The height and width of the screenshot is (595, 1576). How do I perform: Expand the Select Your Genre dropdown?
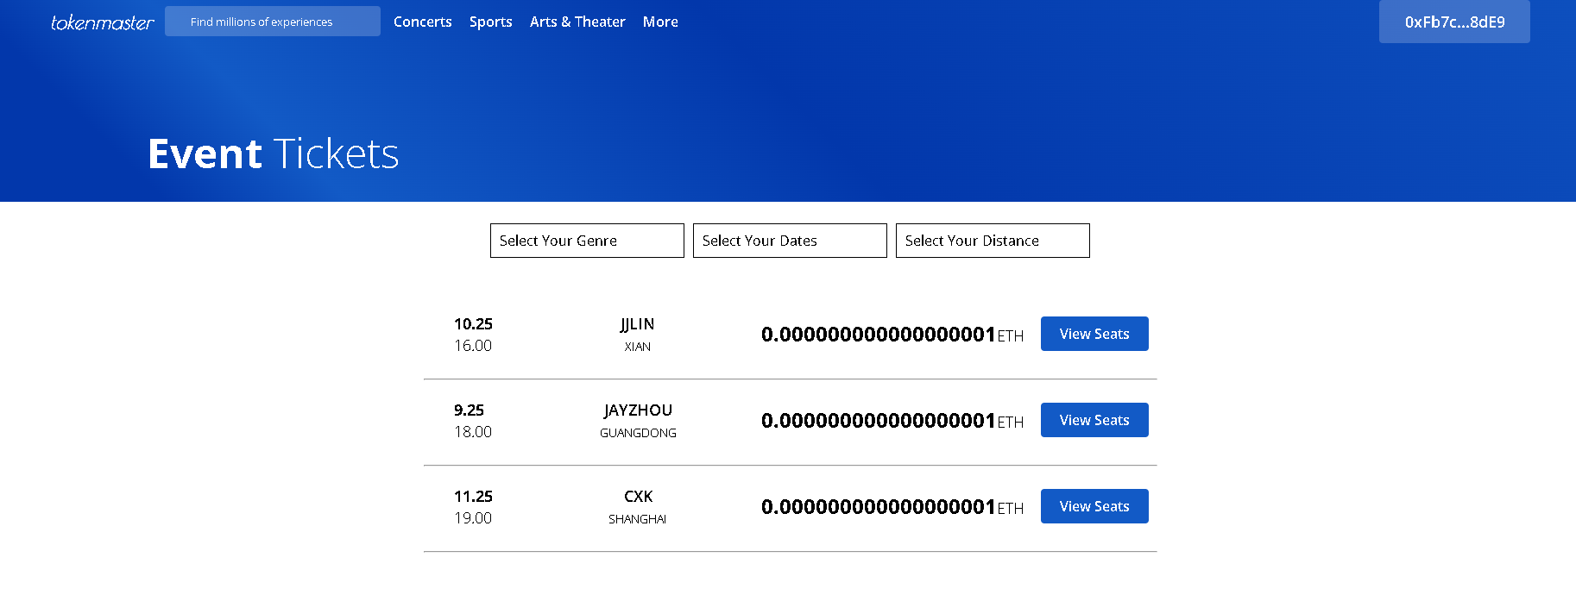pos(587,241)
